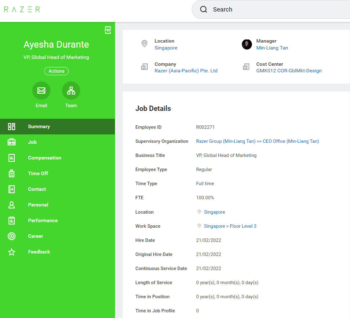This screenshot has width=350, height=318.
Task: Open the Singapore link under Location header
Action: [x=166, y=48]
